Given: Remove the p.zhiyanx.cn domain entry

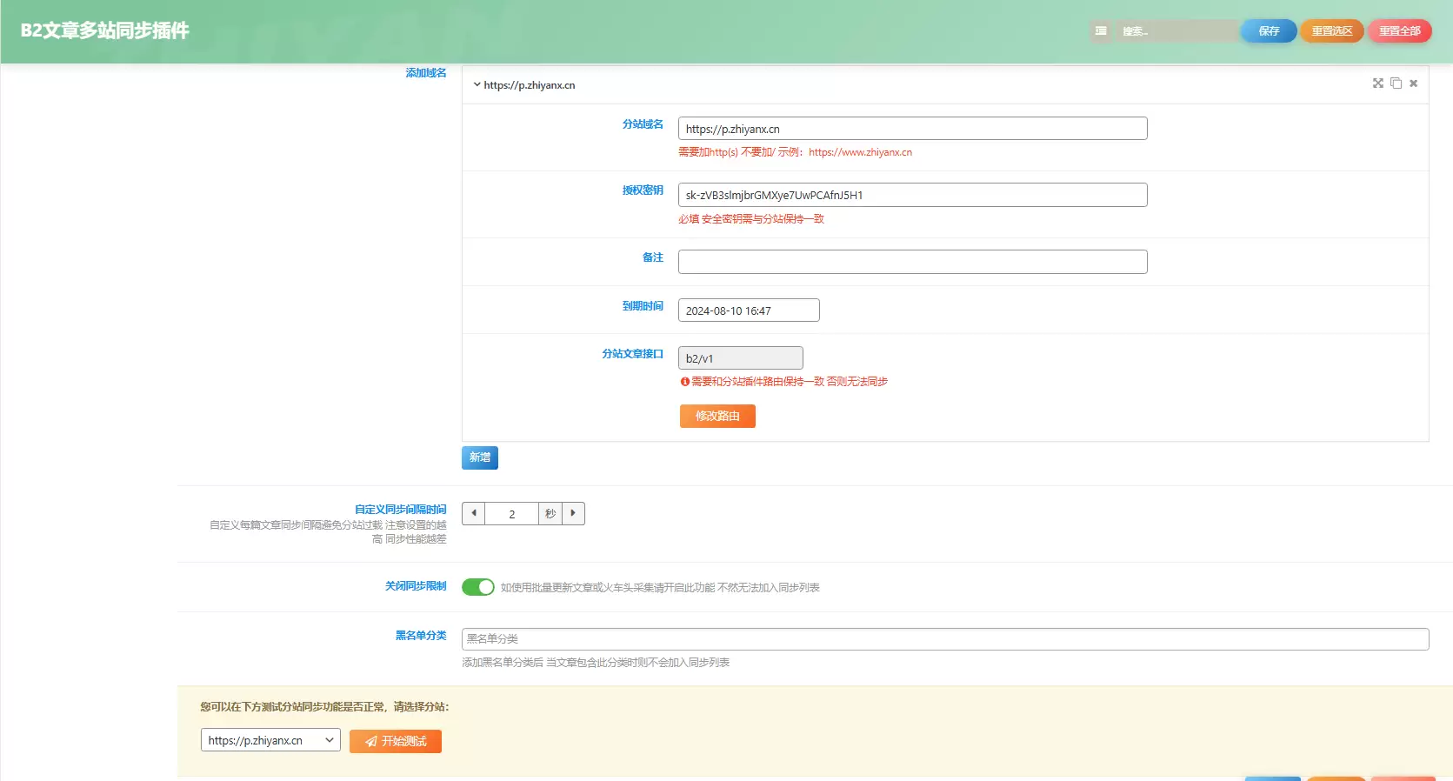Looking at the screenshot, I should [x=1414, y=83].
